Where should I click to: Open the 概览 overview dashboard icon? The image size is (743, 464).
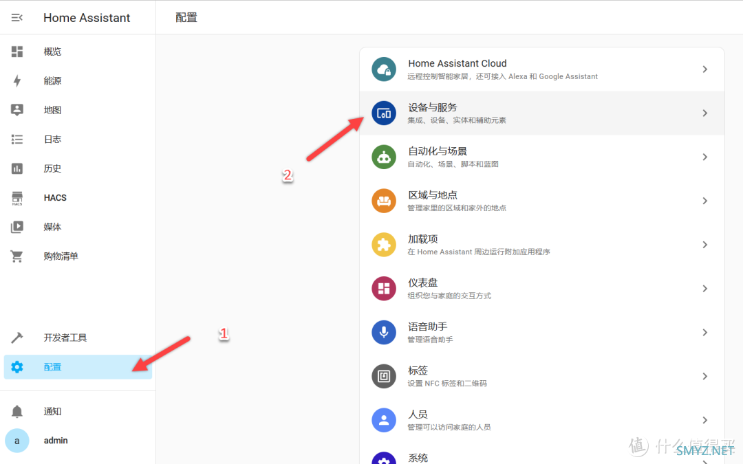pyautogui.click(x=17, y=52)
